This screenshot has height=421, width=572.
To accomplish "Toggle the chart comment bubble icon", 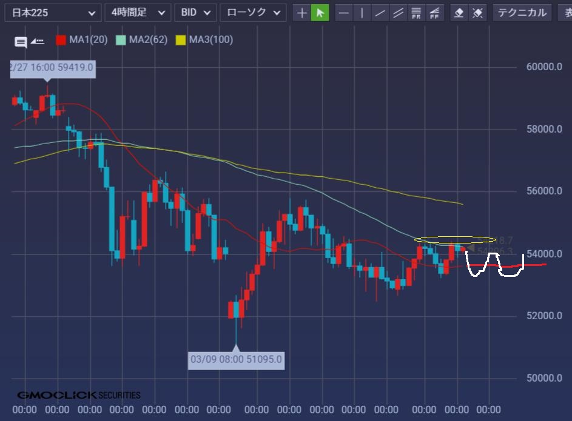I will 21,42.
